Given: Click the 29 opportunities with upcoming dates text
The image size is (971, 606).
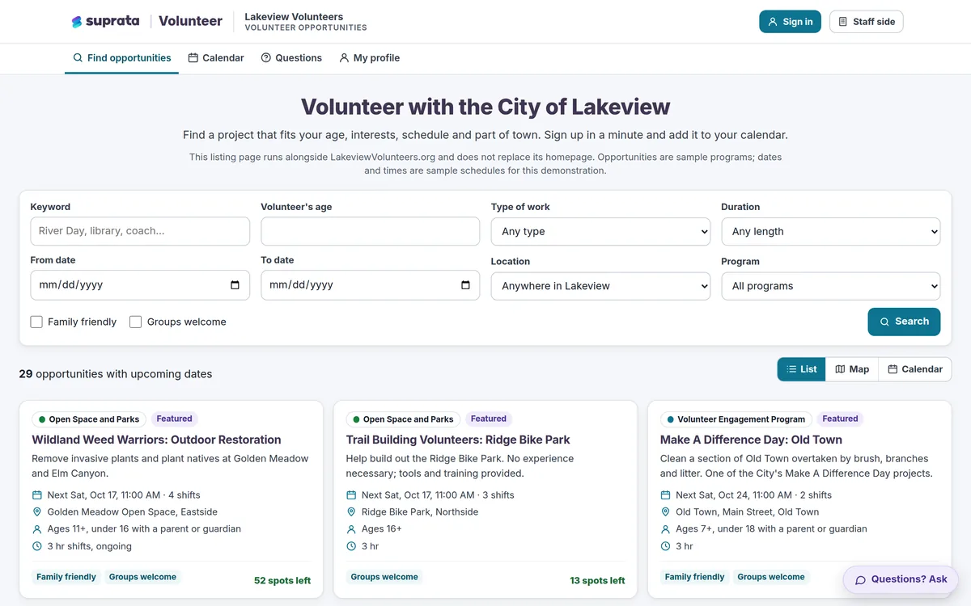Looking at the screenshot, I should pyautogui.click(x=116, y=374).
